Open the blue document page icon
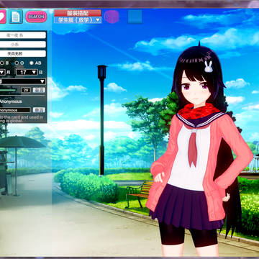 [16, 17]
